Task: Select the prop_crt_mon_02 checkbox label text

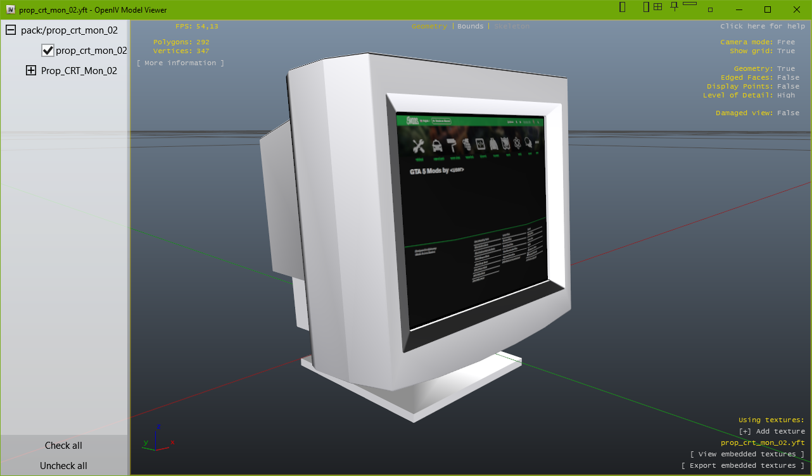Action: [x=91, y=51]
